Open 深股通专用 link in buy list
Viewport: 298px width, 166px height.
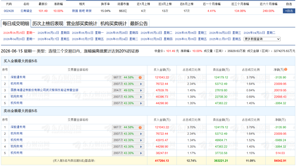[x=18, y=77]
